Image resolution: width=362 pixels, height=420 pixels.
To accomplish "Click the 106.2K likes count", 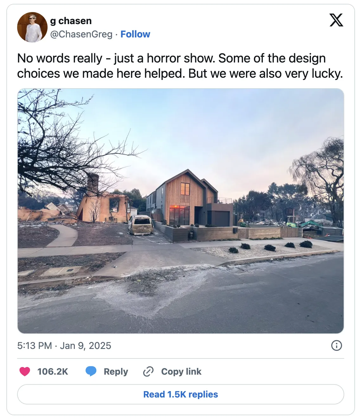I will pos(53,372).
